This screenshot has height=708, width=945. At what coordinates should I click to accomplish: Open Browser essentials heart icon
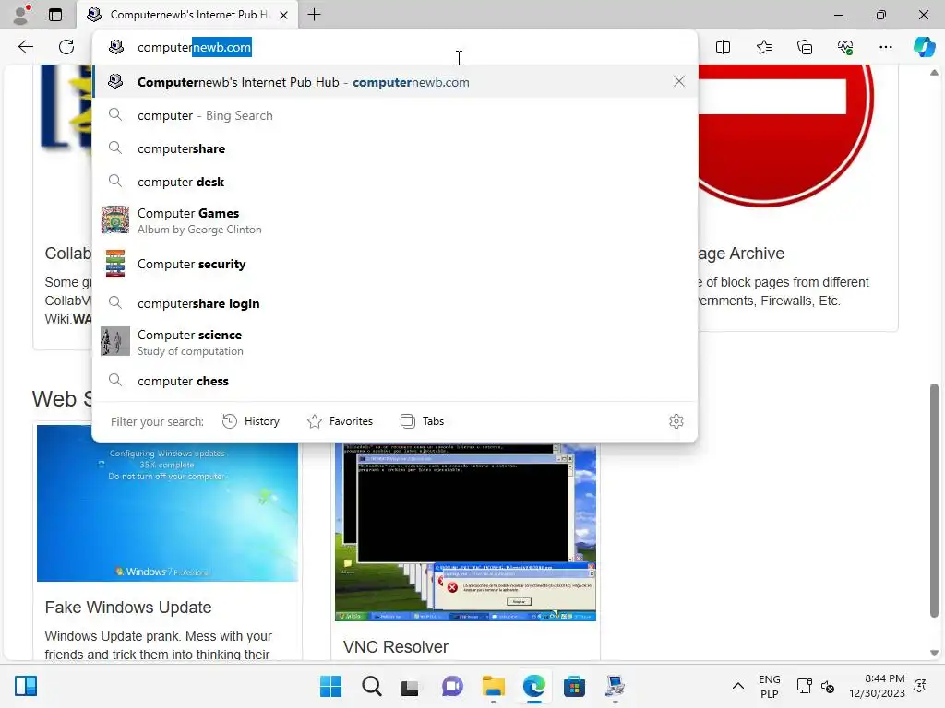coord(845,47)
